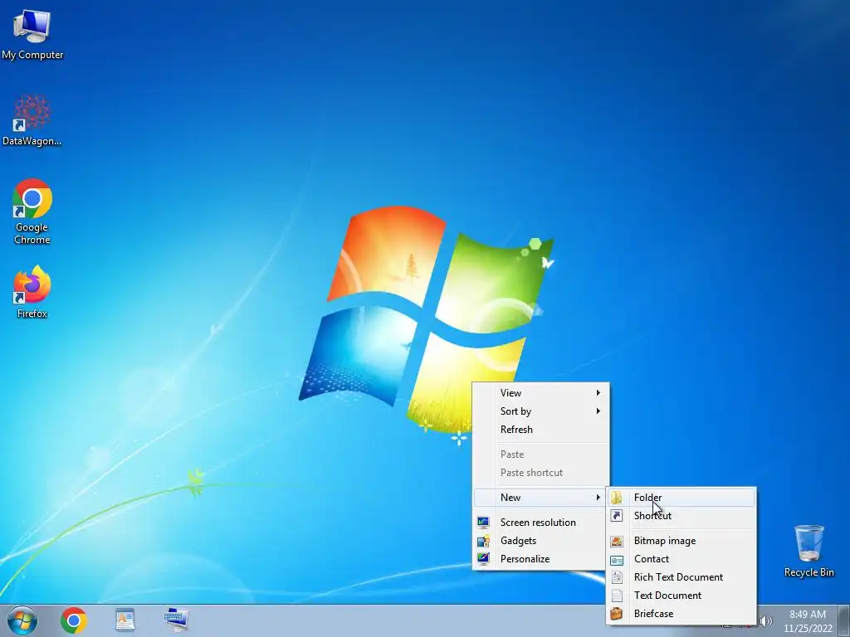Open the Windows Start button
Screen dimensions: 850x637
click(x=22, y=620)
